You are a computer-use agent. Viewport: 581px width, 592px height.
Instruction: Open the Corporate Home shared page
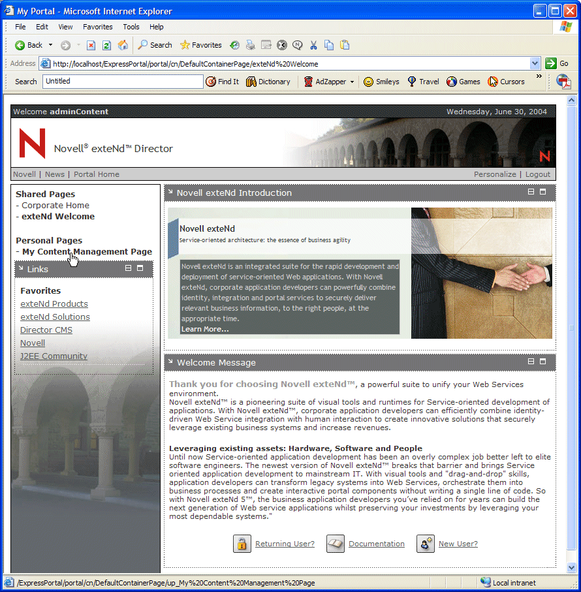click(x=55, y=205)
